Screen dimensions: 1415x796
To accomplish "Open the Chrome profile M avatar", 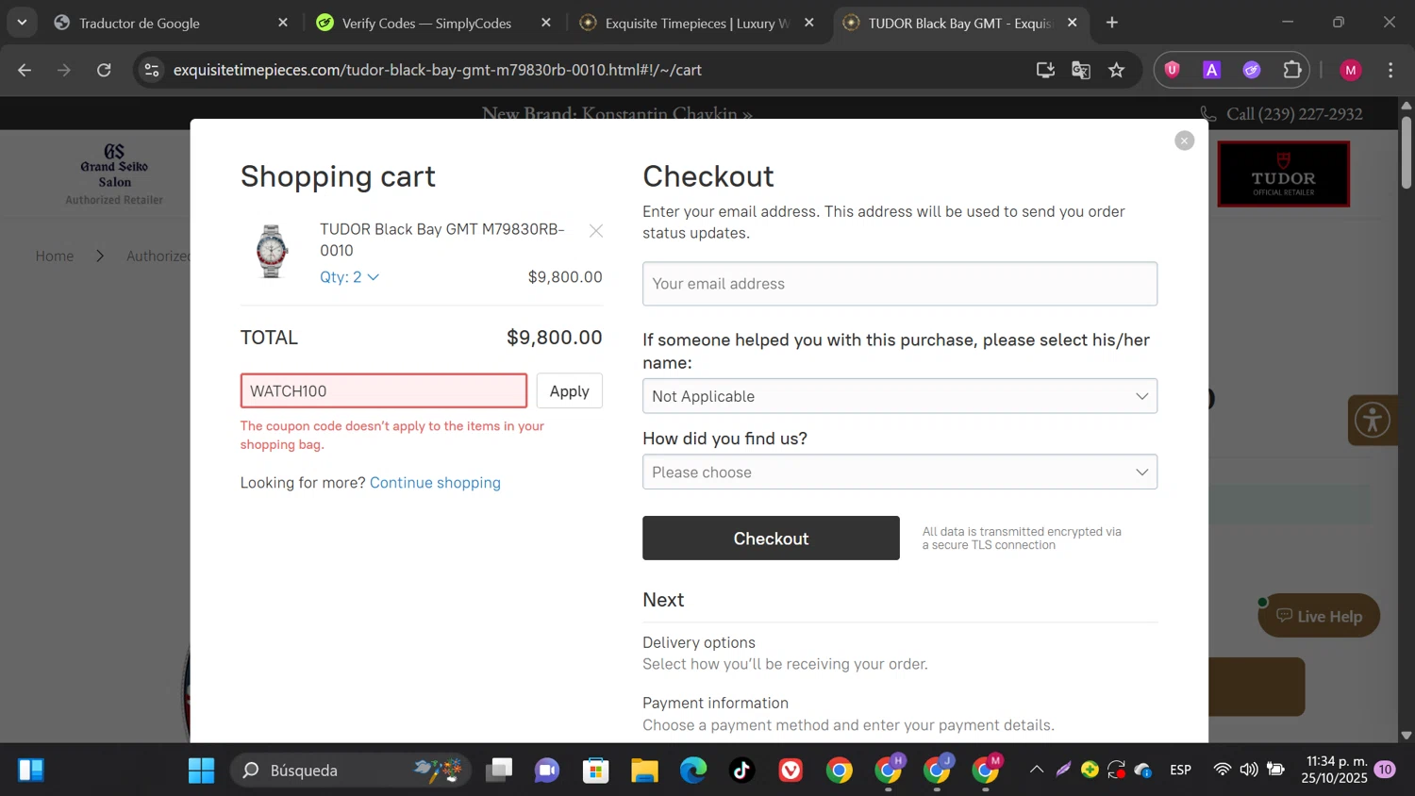I will pyautogui.click(x=1351, y=70).
